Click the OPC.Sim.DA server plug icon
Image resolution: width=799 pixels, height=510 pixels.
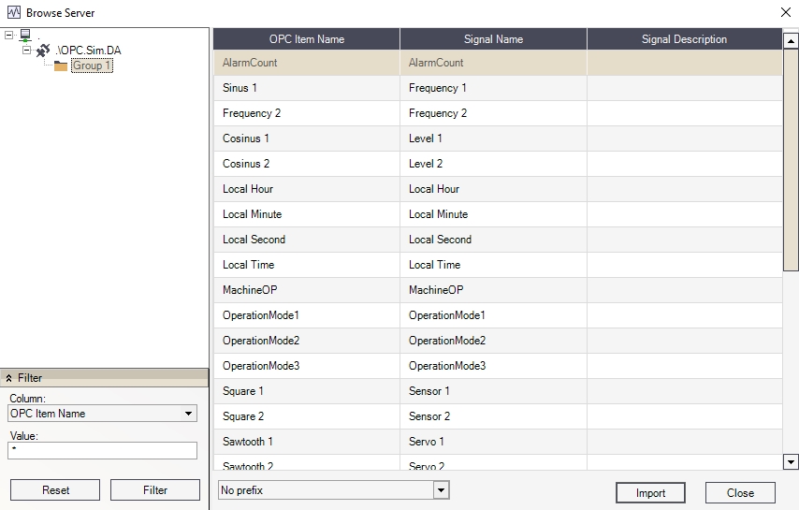[43, 51]
